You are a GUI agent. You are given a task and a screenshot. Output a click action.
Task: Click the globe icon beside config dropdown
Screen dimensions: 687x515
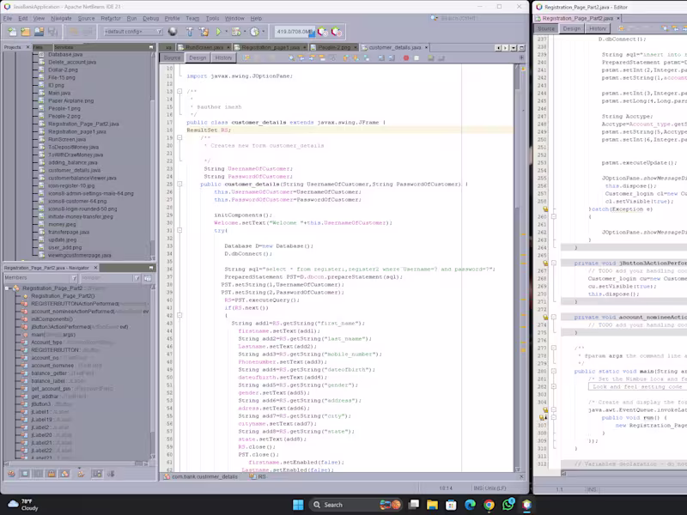point(171,32)
